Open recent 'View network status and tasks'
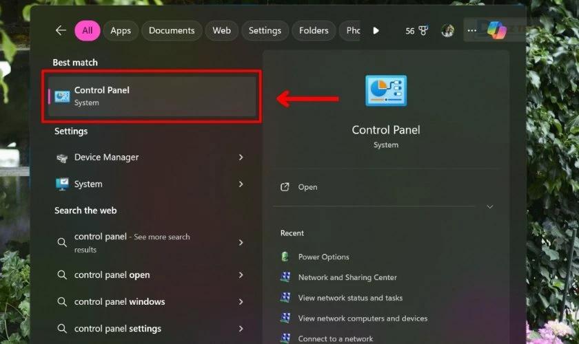The height and width of the screenshot is (344, 579). [350, 298]
